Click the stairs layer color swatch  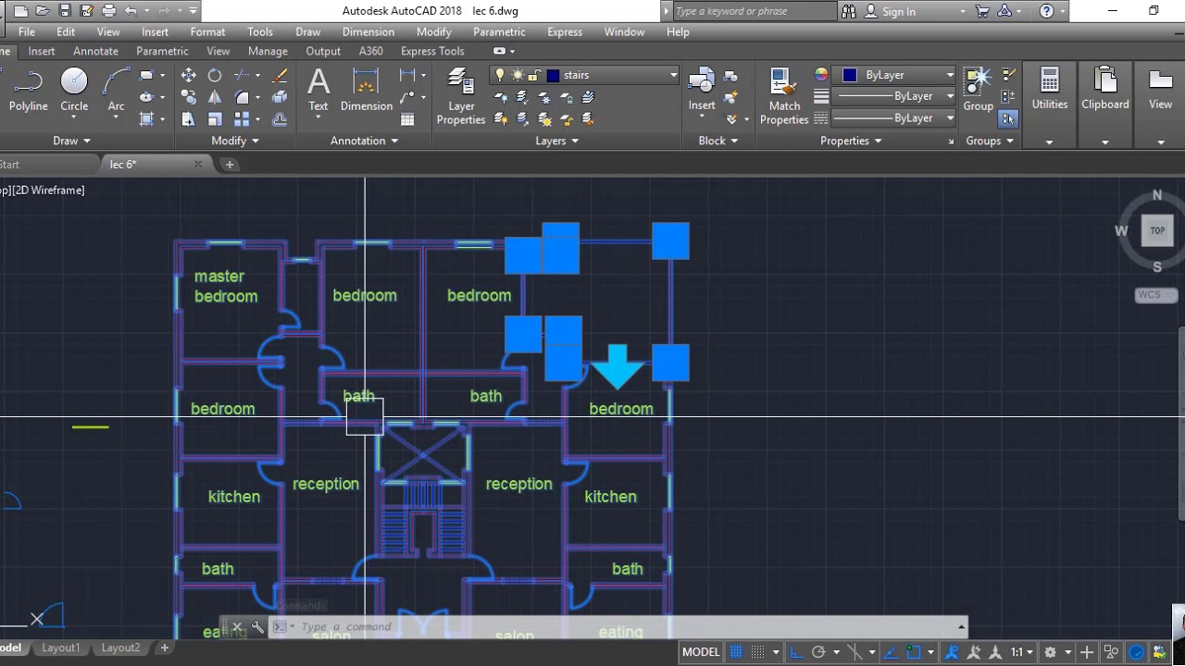(x=554, y=75)
